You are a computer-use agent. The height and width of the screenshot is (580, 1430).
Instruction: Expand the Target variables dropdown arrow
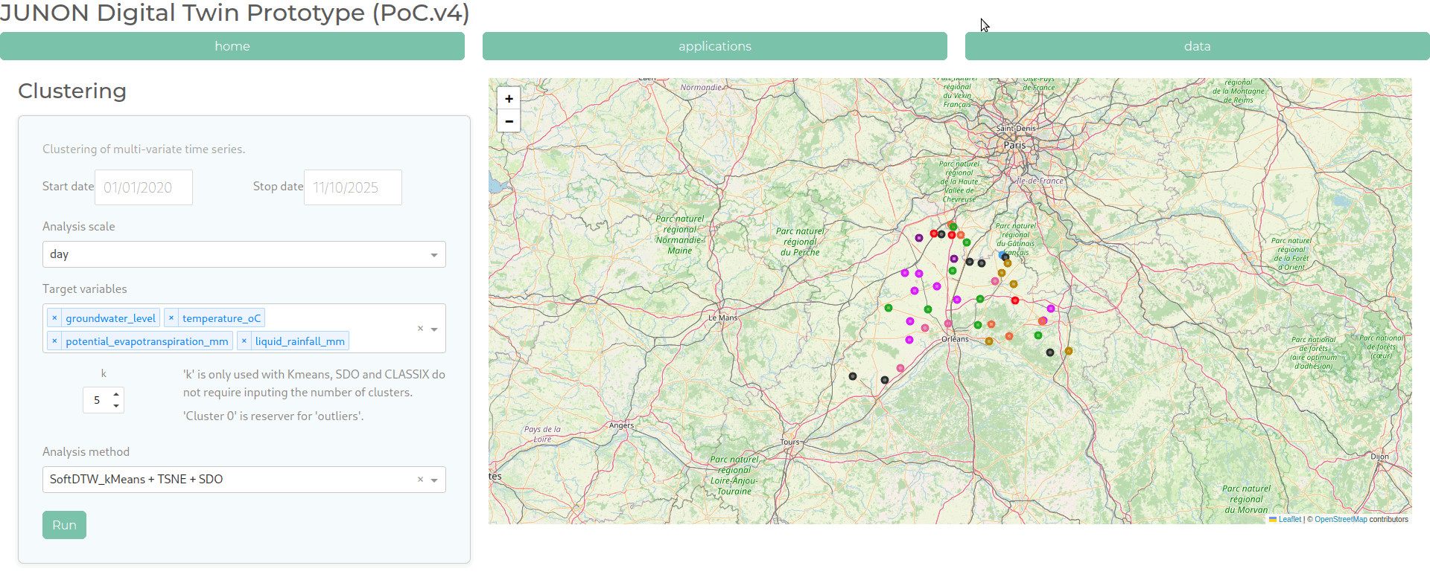click(434, 329)
